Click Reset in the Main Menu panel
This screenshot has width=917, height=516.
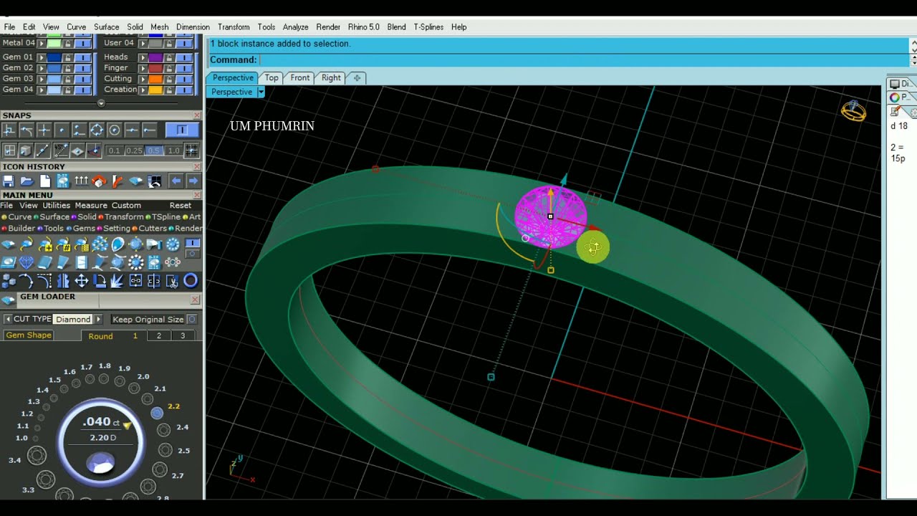pos(181,205)
